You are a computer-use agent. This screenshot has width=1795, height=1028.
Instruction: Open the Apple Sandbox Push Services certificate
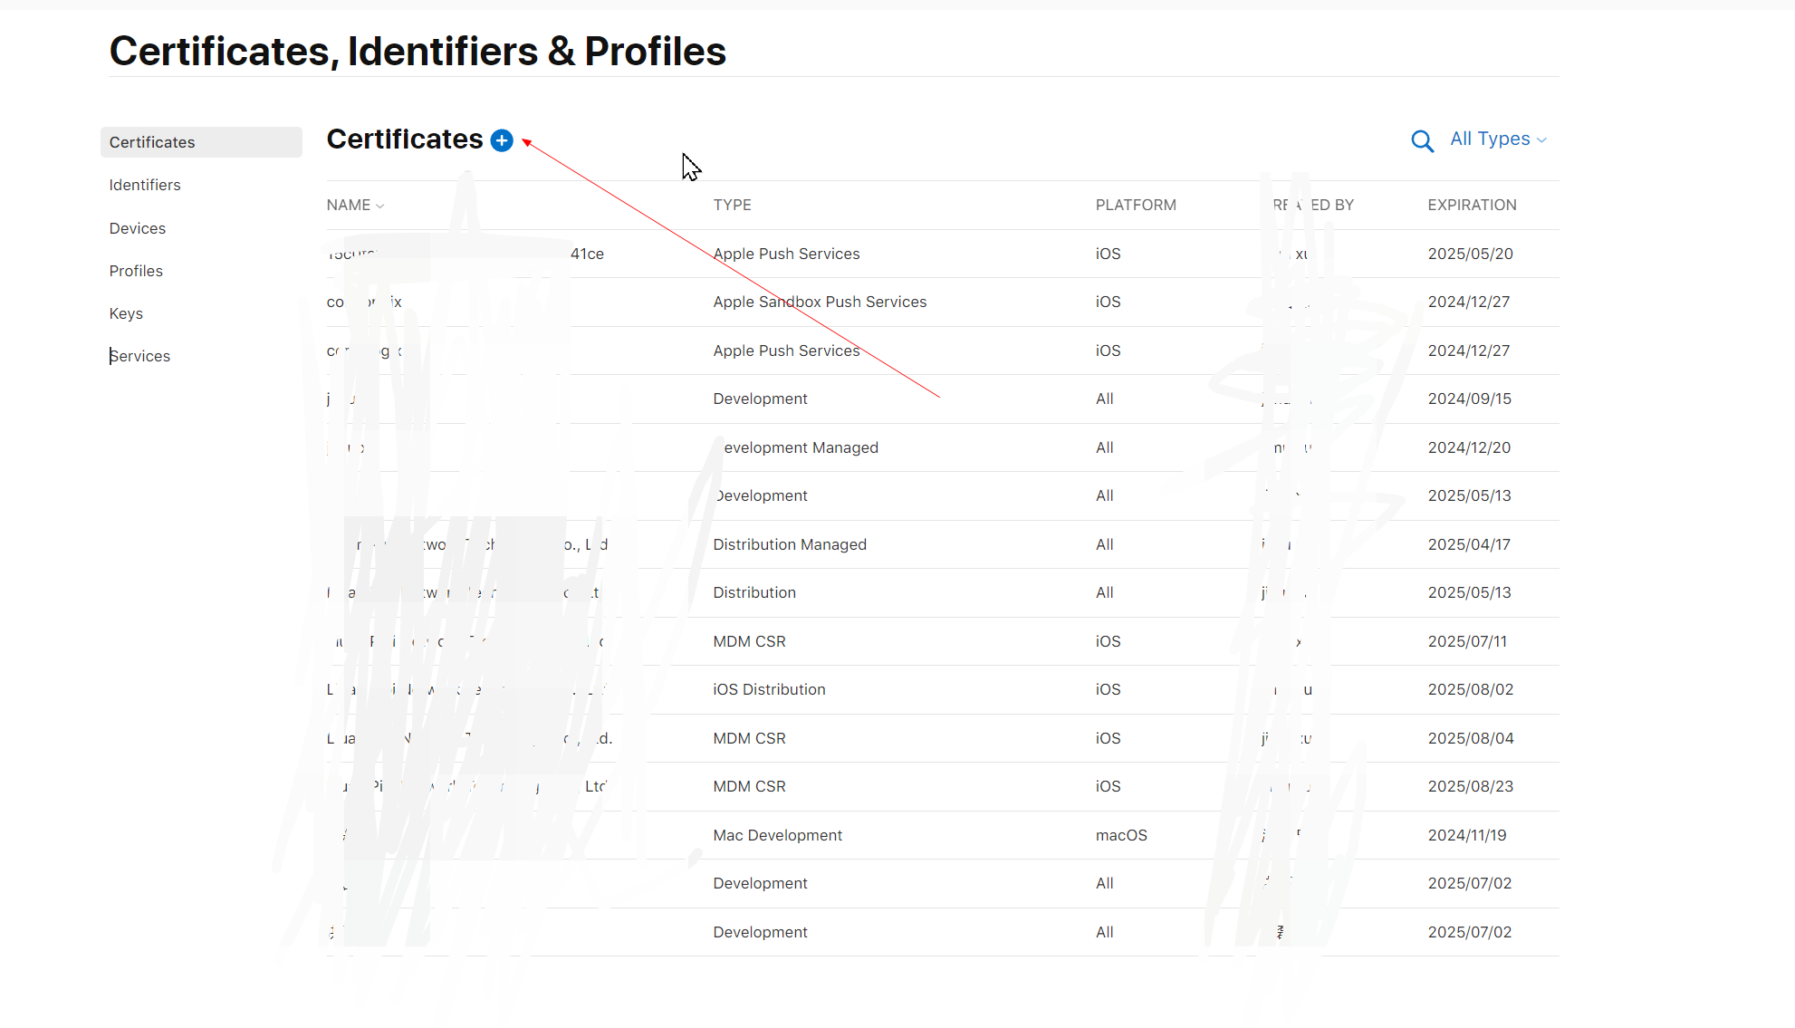(819, 303)
